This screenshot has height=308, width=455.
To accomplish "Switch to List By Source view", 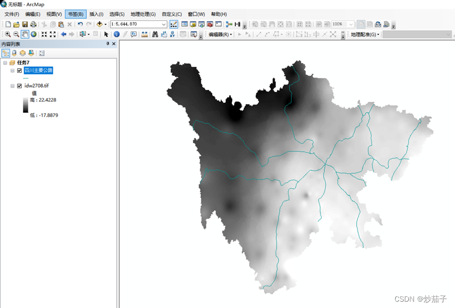I will coord(14,53).
